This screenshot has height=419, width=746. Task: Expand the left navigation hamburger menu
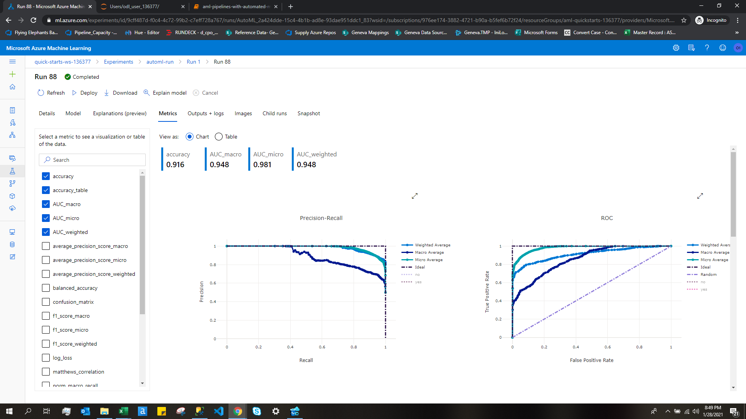coord(12,62)
